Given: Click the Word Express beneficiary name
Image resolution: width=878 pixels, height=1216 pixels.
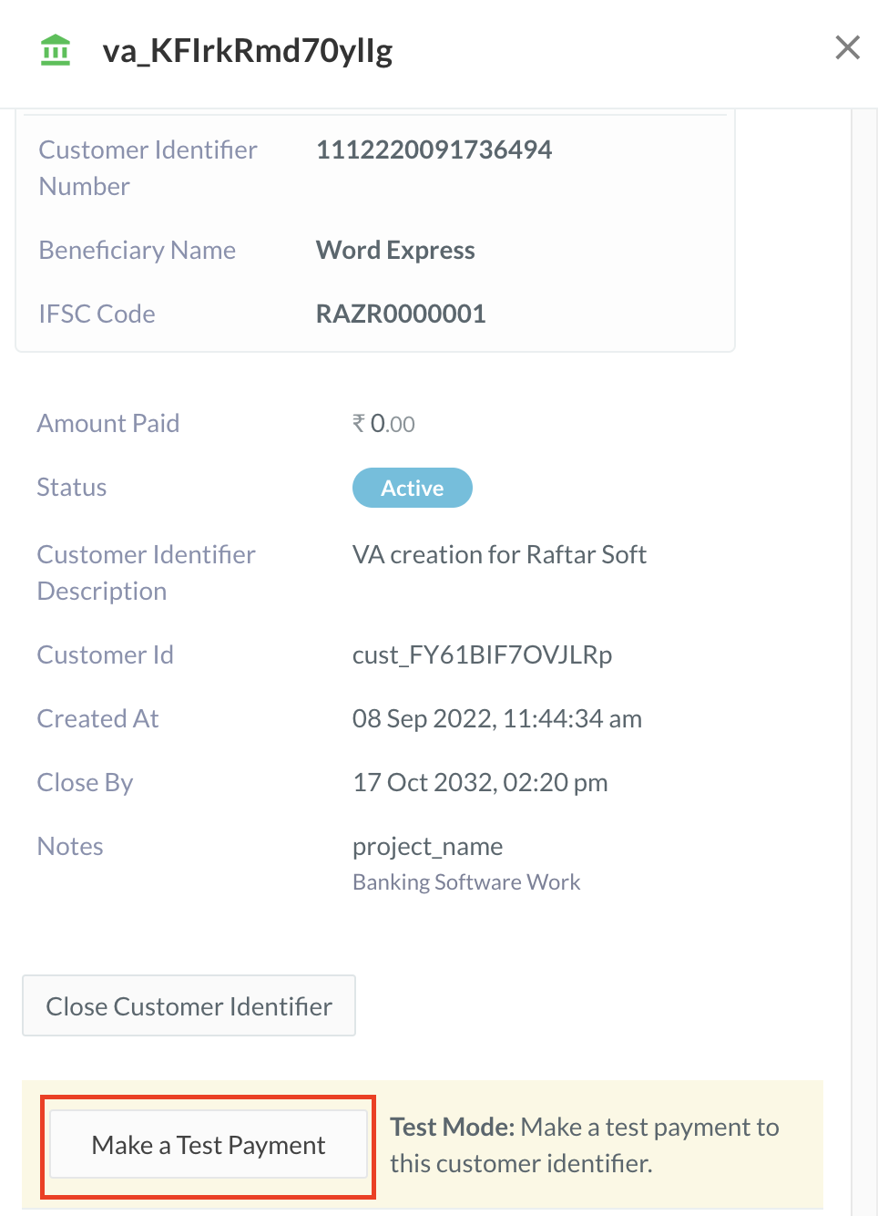Looking at the screenshot, I should tap(395, 250).
